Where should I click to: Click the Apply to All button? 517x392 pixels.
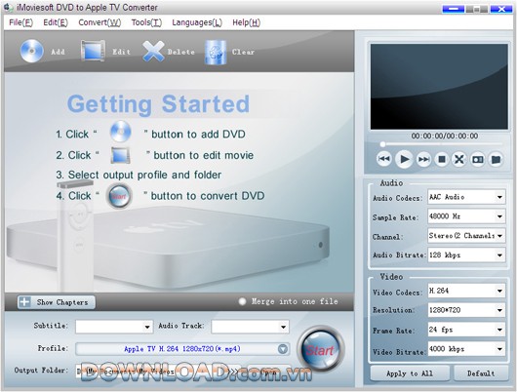pos(410,373)
